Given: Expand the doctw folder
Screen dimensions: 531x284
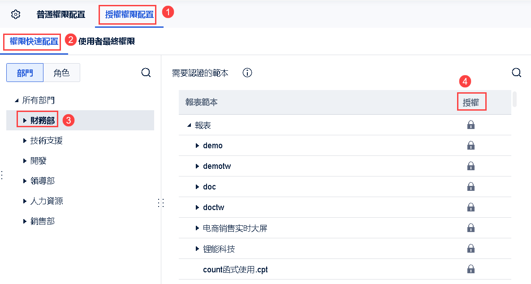Looking at the screenshot, I should pyautogui.click(x=197, y=207).
